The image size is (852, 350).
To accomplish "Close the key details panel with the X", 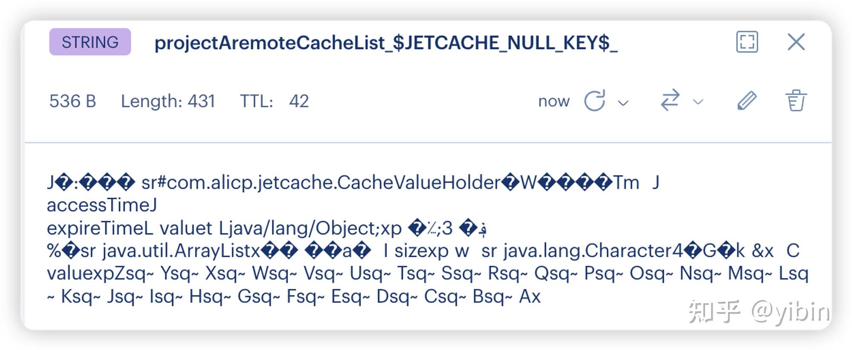I will click(x=796, y=42).
